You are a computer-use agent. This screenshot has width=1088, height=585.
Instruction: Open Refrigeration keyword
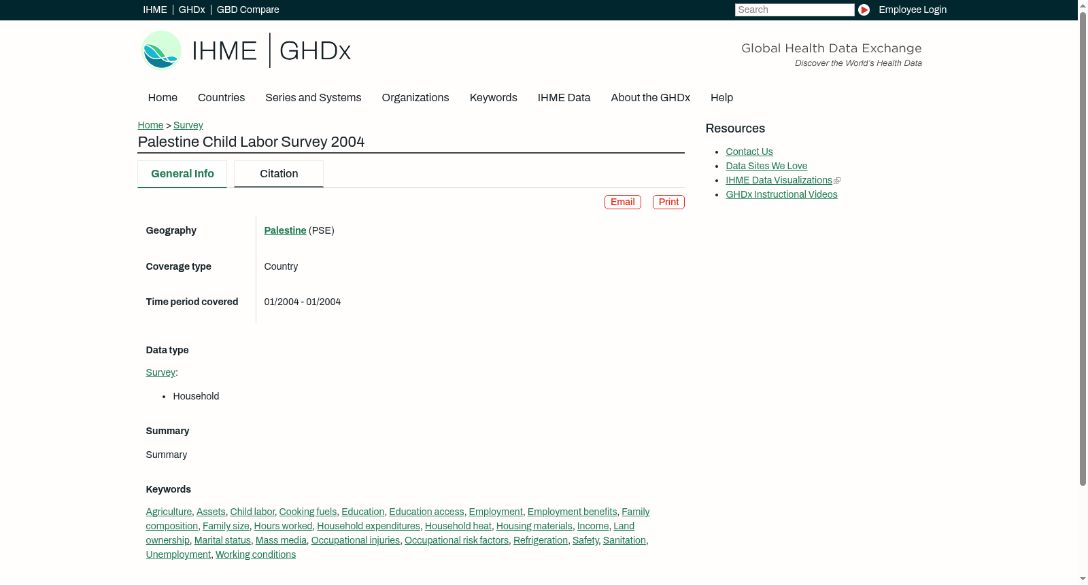pos(541,540)
